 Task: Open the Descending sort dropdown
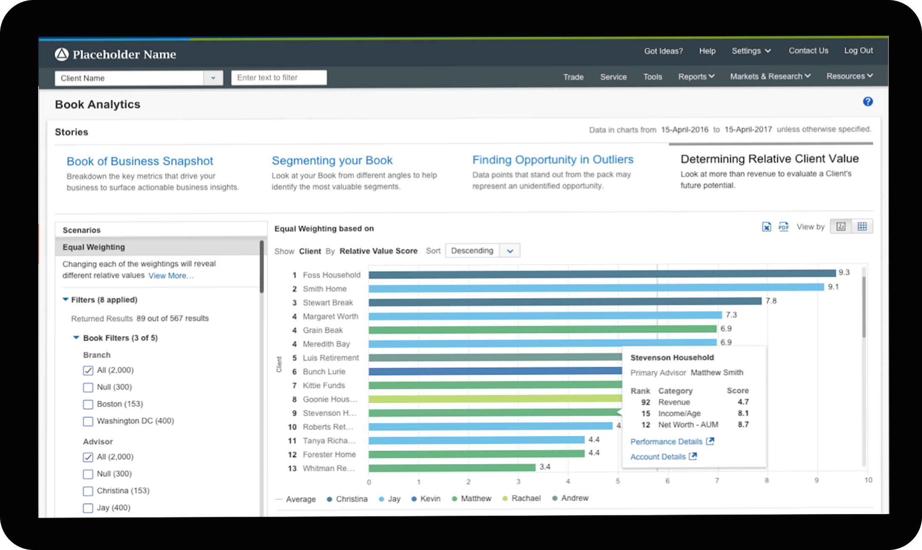pyautogui.click(x=510, y=251)
